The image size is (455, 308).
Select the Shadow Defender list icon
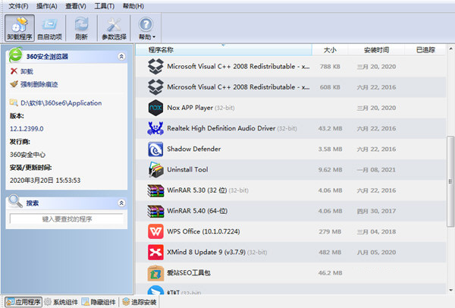point(155,149)
